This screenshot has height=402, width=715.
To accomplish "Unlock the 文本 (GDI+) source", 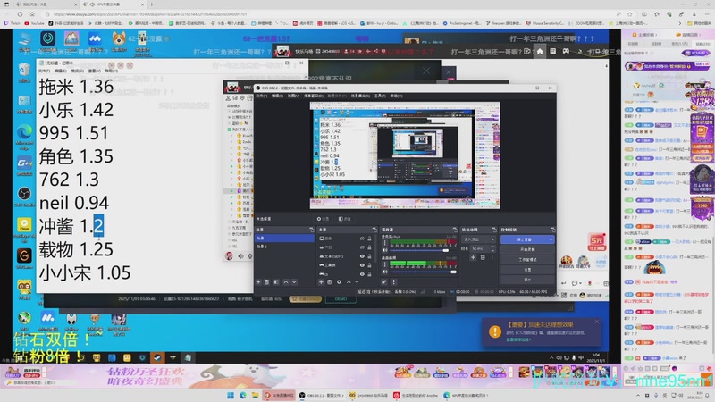I will point(369,256).
